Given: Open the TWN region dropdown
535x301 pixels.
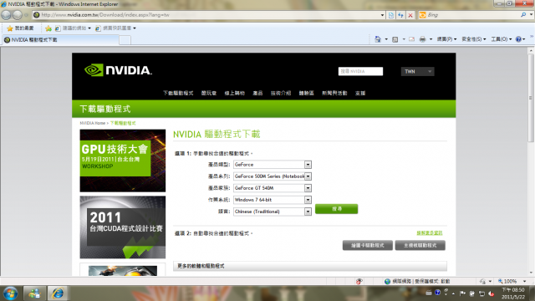Looking at the screenshot, I should click(417, 71).
